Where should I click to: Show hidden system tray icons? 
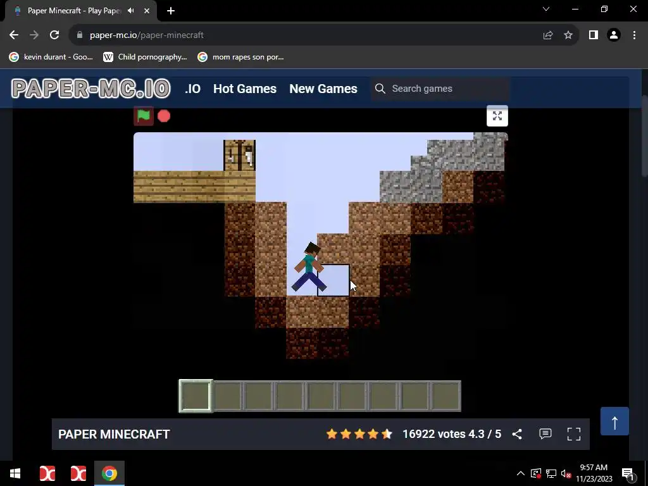(x=521, y=473)
